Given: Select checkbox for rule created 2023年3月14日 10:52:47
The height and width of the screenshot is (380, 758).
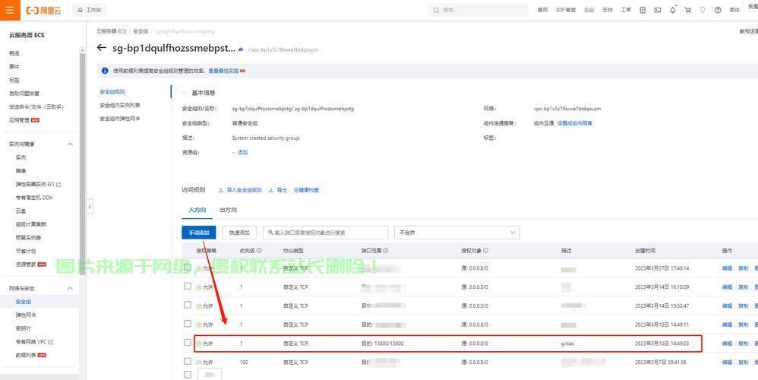Looking at the screenshot, I should coord(188,305).
